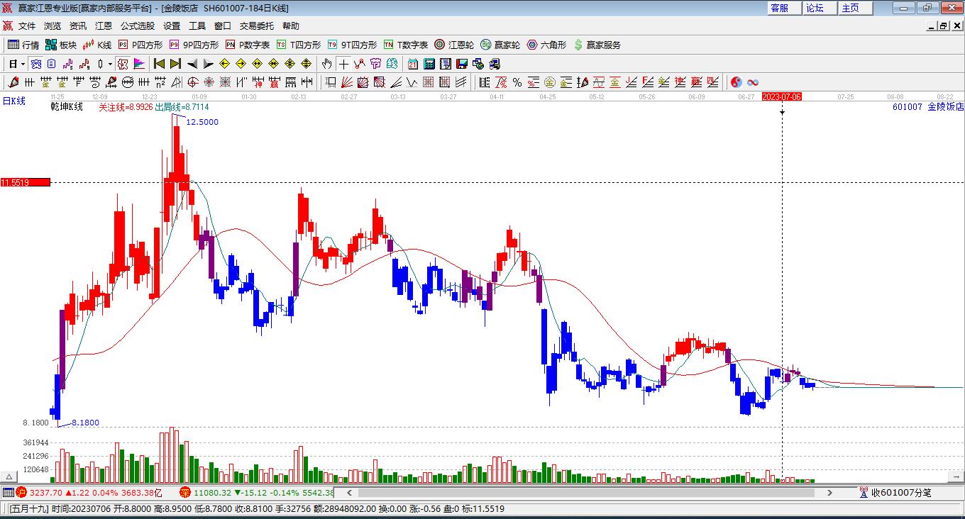Click the red floppy disk save icon
The width and height of the screenshot is (965, 519).
coord(462,64)
